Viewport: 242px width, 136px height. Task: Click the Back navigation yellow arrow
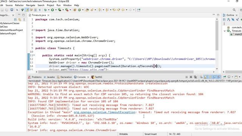[123, 10]
